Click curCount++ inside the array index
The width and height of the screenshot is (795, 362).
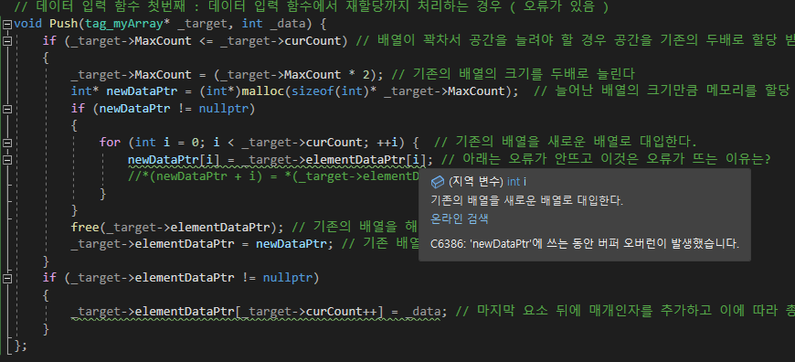[x=341, y=312]
